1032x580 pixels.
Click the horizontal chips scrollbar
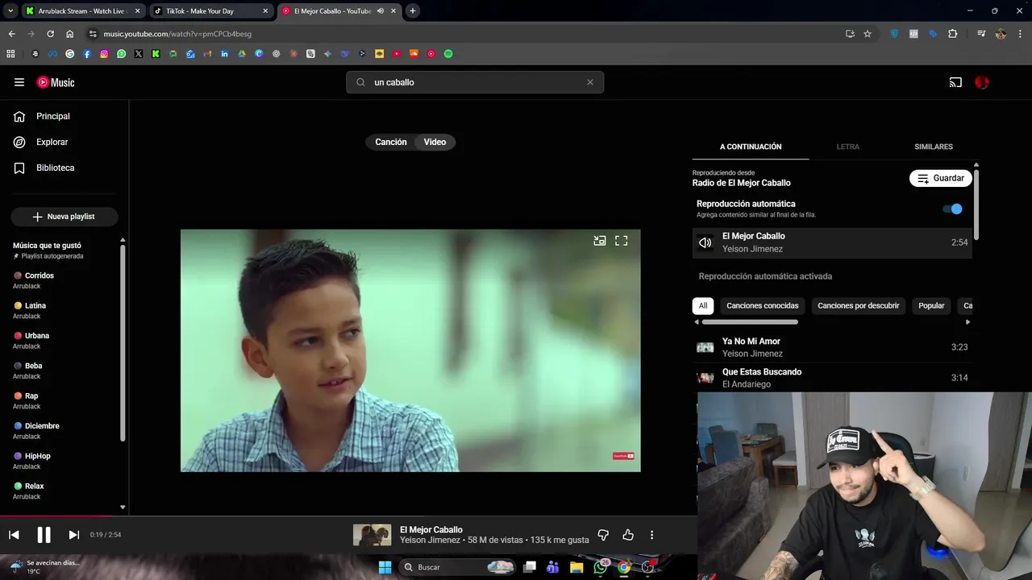point(749,322)
